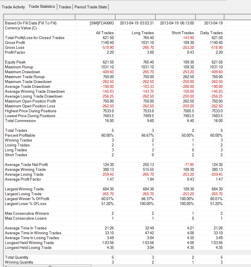Select the 'Total Trades' row label
This screenshot has height=267, width=251.
[16, 130]
